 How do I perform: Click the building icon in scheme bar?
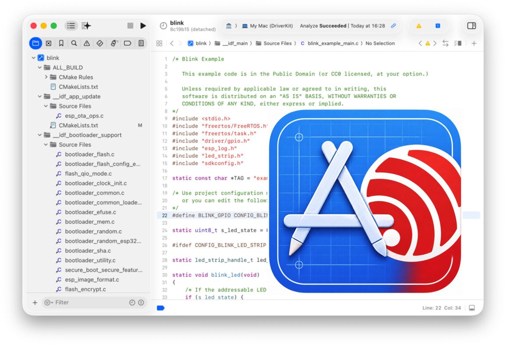(228, 26)
